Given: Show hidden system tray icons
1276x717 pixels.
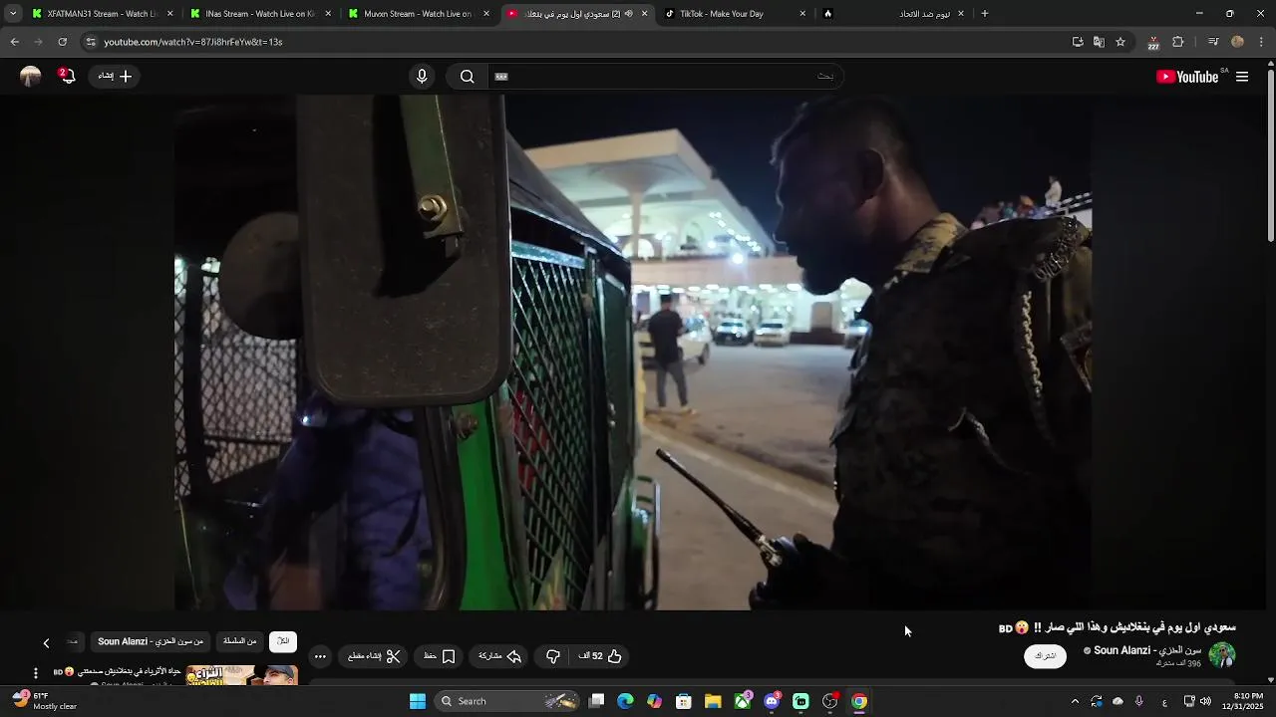Looking at the screenshot, I should [x=1075, y=701].
